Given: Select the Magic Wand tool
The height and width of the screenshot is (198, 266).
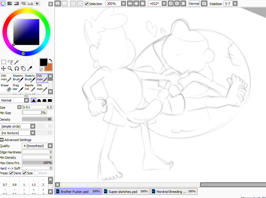Looking at the screenshot, I should pos(16,62).
